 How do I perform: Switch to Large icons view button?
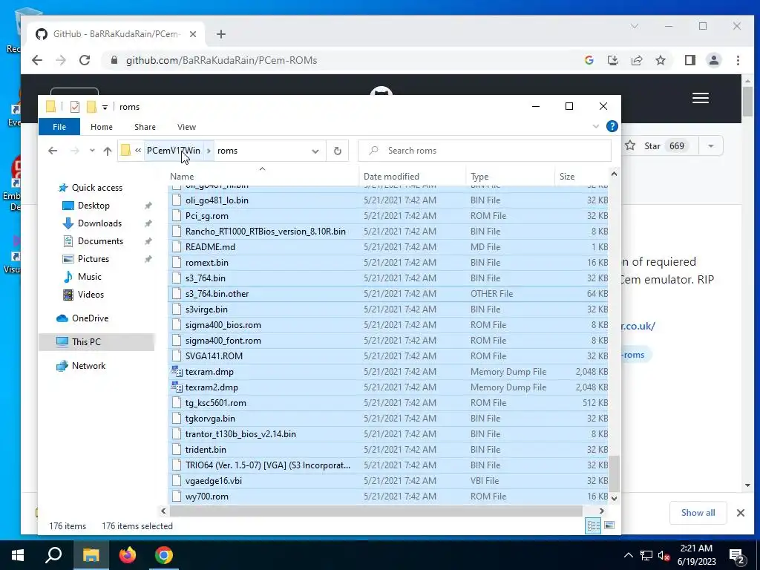point(609,526)
